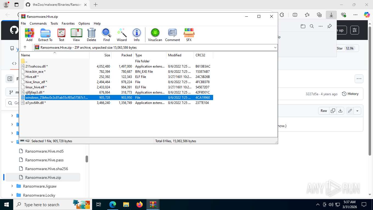Open the Favorites menu

[68, 24]
